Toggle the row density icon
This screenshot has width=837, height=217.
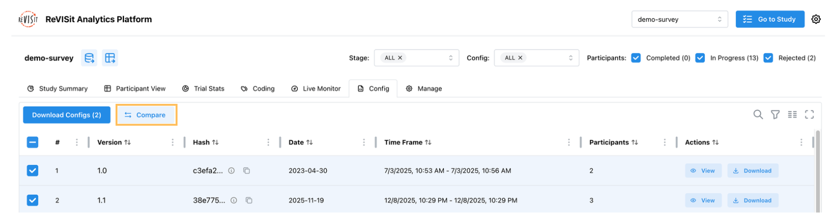tap(792, 115)
